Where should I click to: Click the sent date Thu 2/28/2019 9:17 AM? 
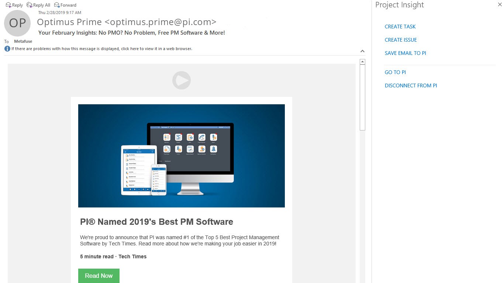(x=60, y=13)
